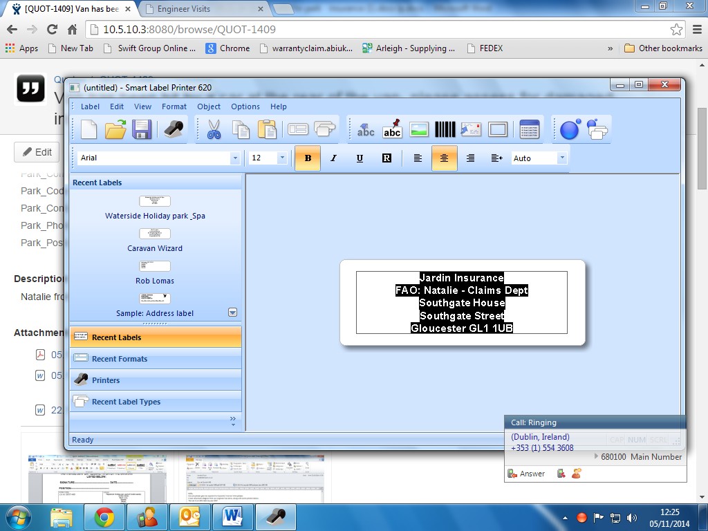The height and width of the screenshot is (531, 708).
Task: Toggle Bold formatting
Action: 308,158
